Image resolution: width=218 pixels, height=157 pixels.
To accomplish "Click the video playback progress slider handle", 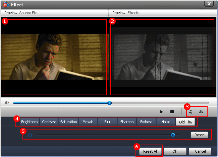I will tap(110, 103).
